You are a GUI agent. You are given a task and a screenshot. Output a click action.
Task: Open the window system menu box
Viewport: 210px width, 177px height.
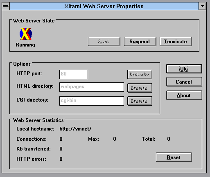[x=6, y=6]
